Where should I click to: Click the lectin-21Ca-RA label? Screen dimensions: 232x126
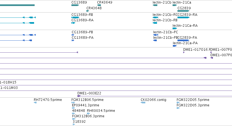[185, 26]
